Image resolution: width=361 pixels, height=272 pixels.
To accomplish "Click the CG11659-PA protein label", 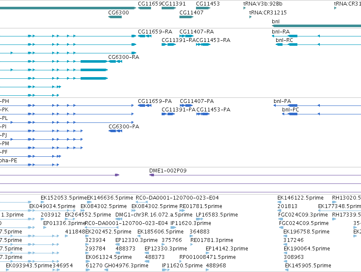I will point(155,101).
